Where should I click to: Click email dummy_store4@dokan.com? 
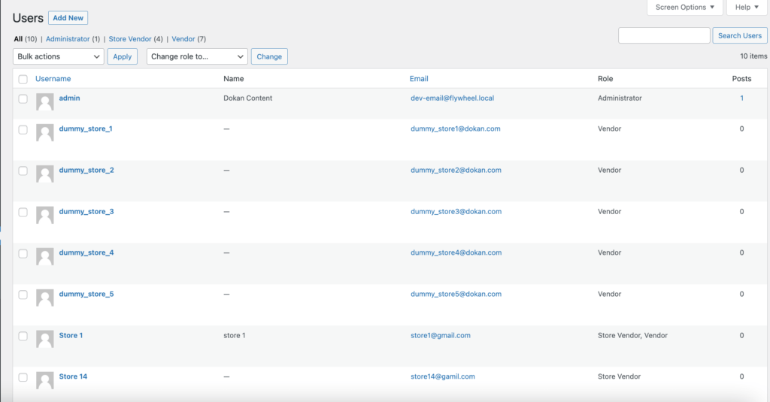(456, 252)
